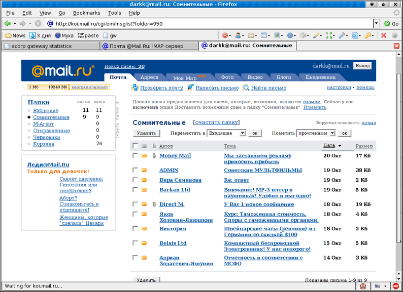The height and width of the screenshot is (292, 403).
Task: Click the Выход logout button
Action: pyautogui.click(x=362, y=66)
